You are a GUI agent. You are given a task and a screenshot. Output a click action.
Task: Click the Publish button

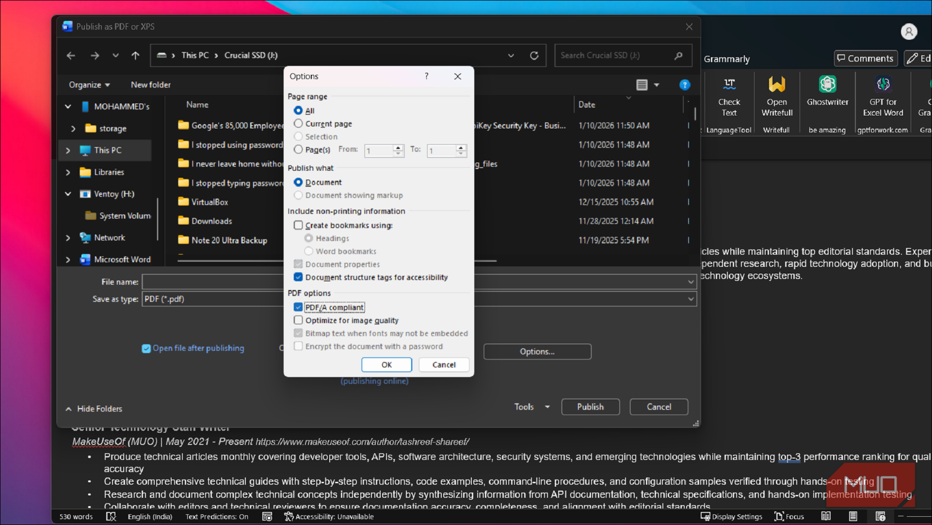[x=590, y=407]
